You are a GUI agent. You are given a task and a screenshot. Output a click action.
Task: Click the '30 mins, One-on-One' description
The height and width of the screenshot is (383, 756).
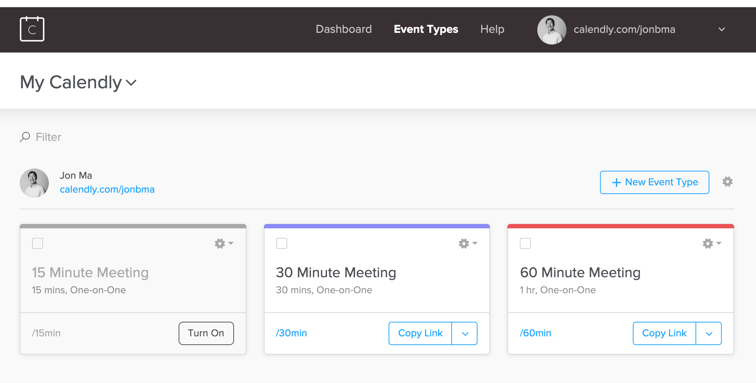324,290
